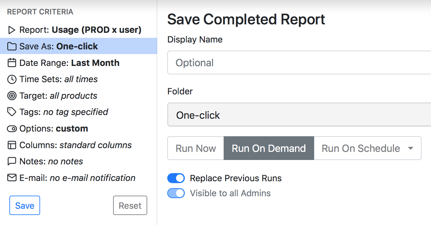Select the folder icon next to Save As
This screenshot has width=431, height=225.
(11, 46)
